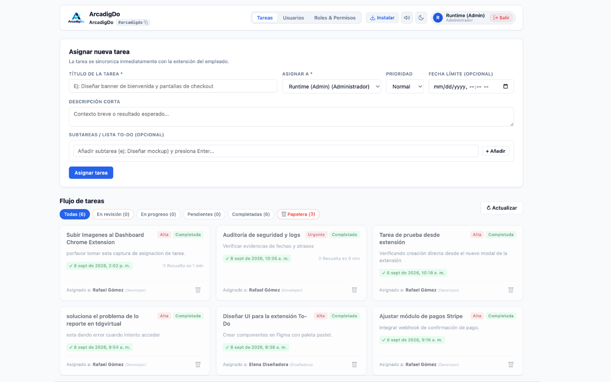Screen dimensions: 611x382
Task: Toggle dark mode with moon icon
Action: (421, 18)
